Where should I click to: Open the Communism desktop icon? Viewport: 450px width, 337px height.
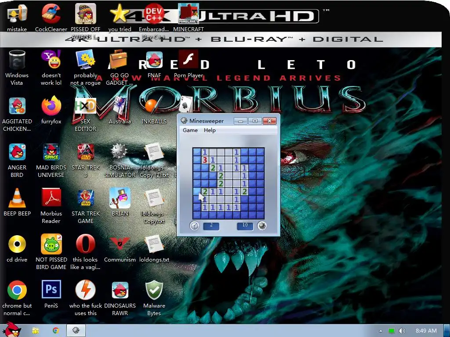click(x=120, y=248)
